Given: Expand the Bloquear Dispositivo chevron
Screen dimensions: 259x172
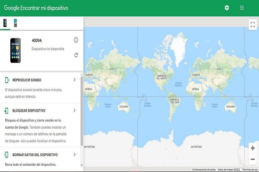Looking at the screenshot, I should coord(75,111).
